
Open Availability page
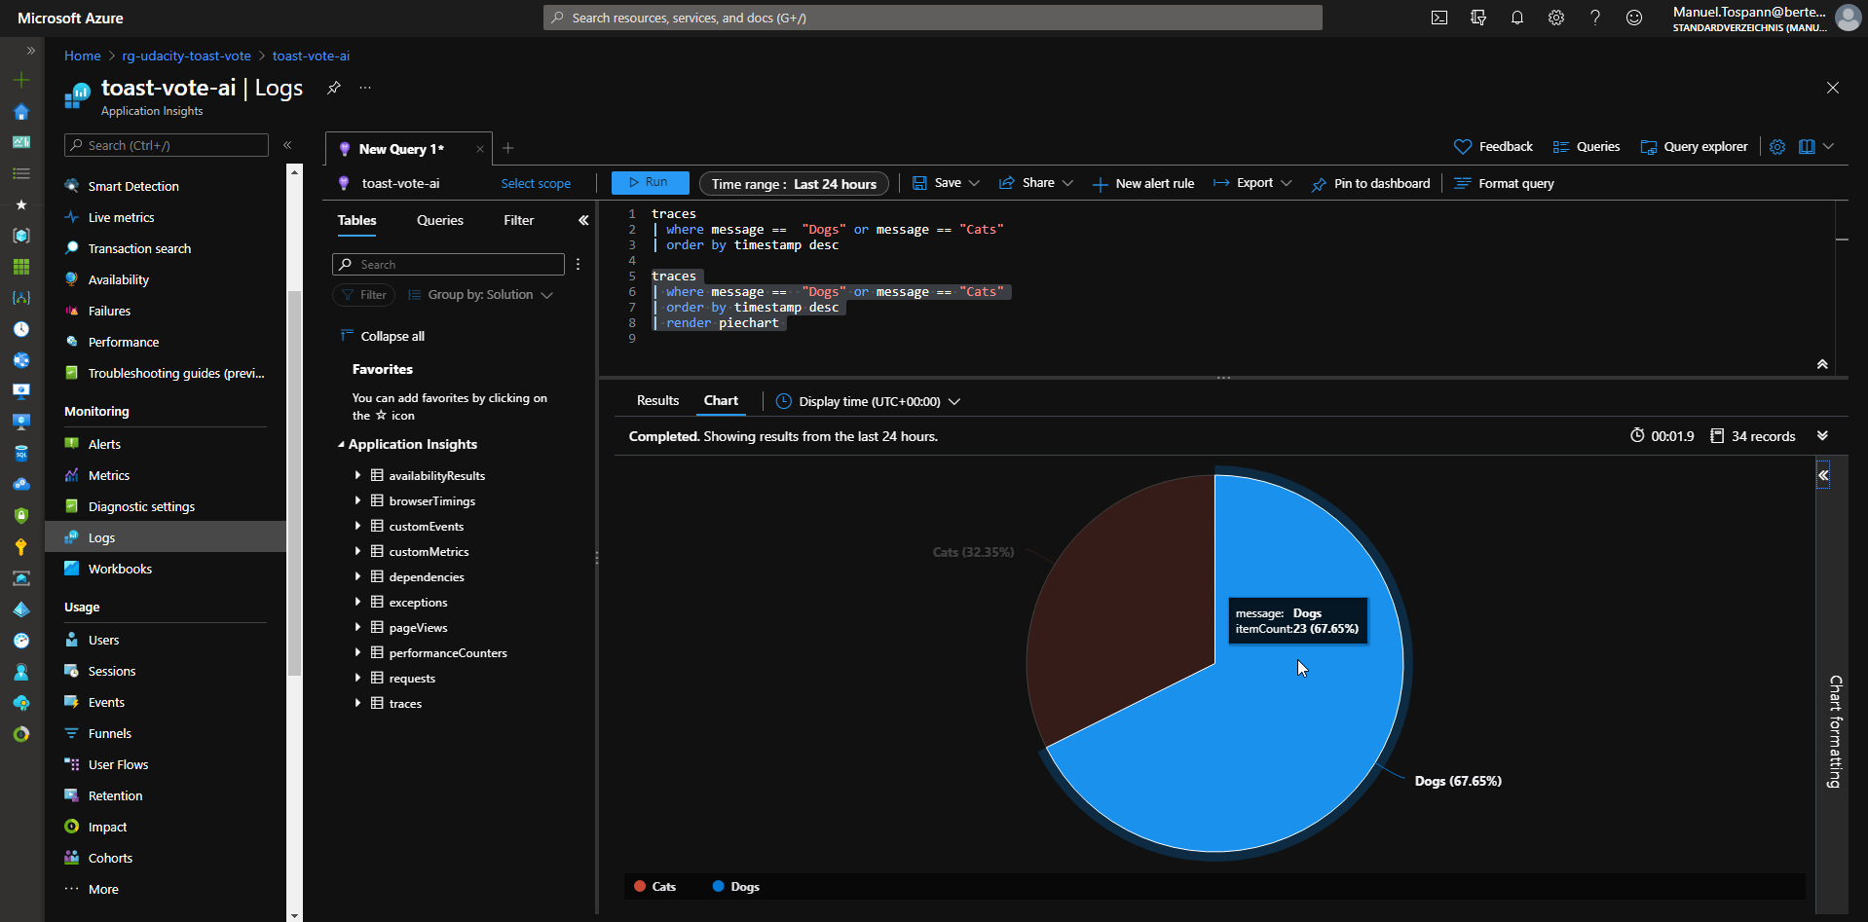pos(119,279)
